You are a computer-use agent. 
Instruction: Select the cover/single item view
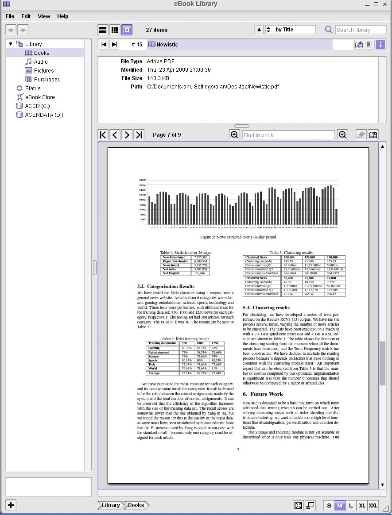127,30
